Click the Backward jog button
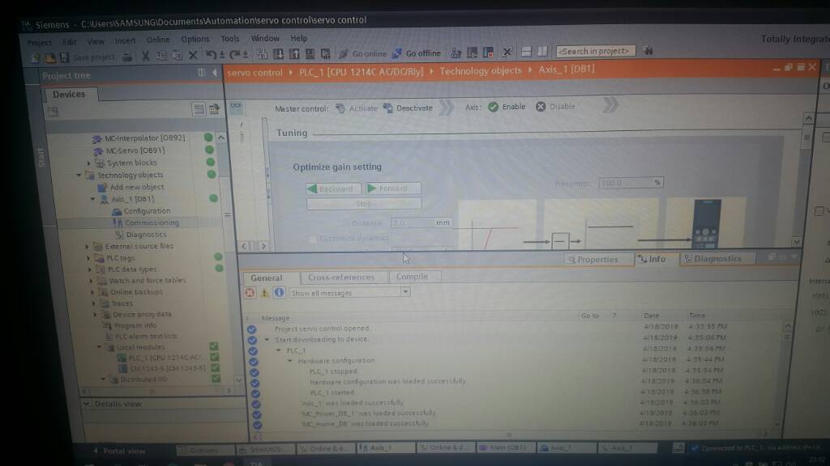830x466 pixels. [x=334, y=189]
